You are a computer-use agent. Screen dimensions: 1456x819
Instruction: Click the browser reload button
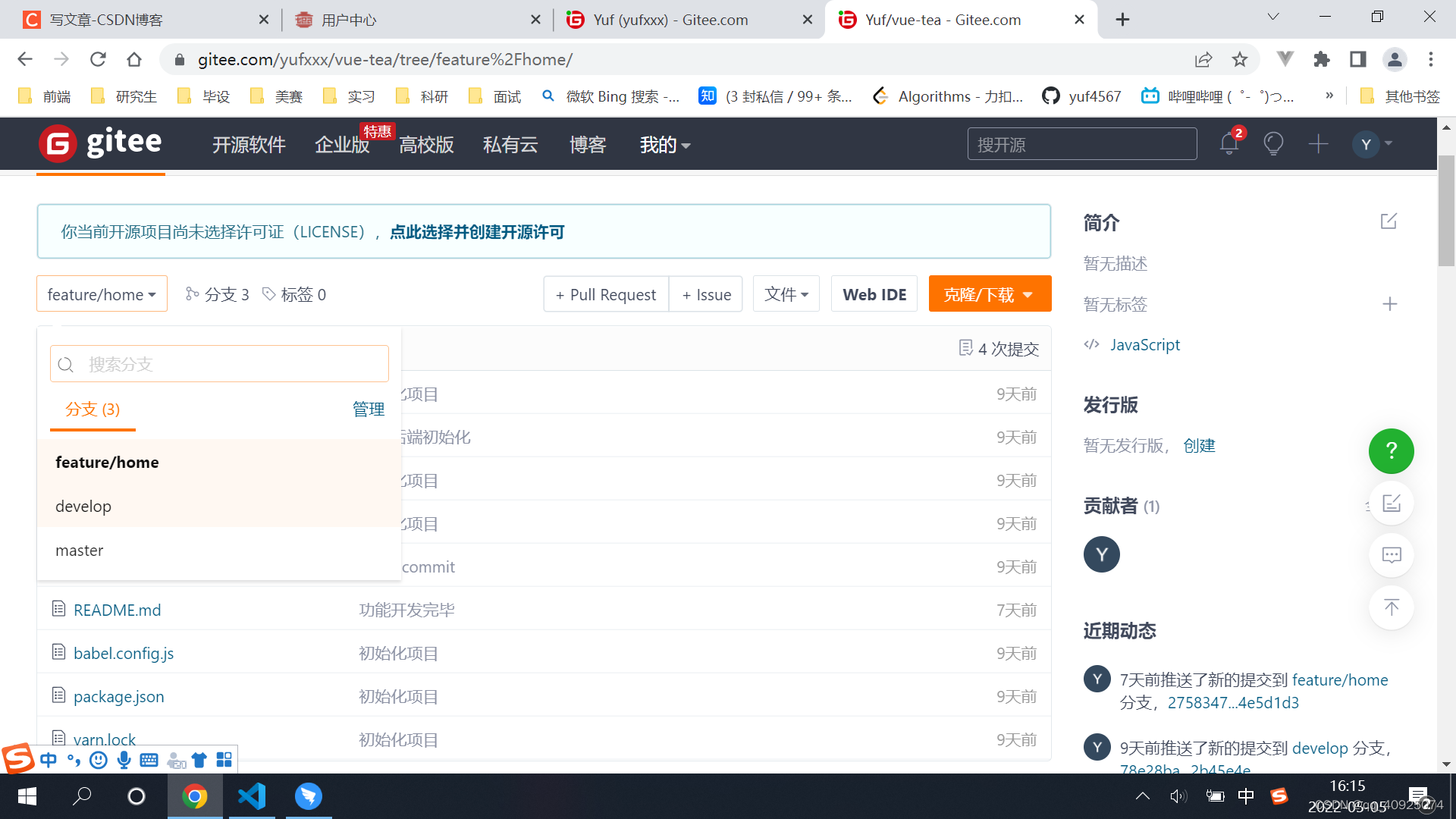(98, 59)
